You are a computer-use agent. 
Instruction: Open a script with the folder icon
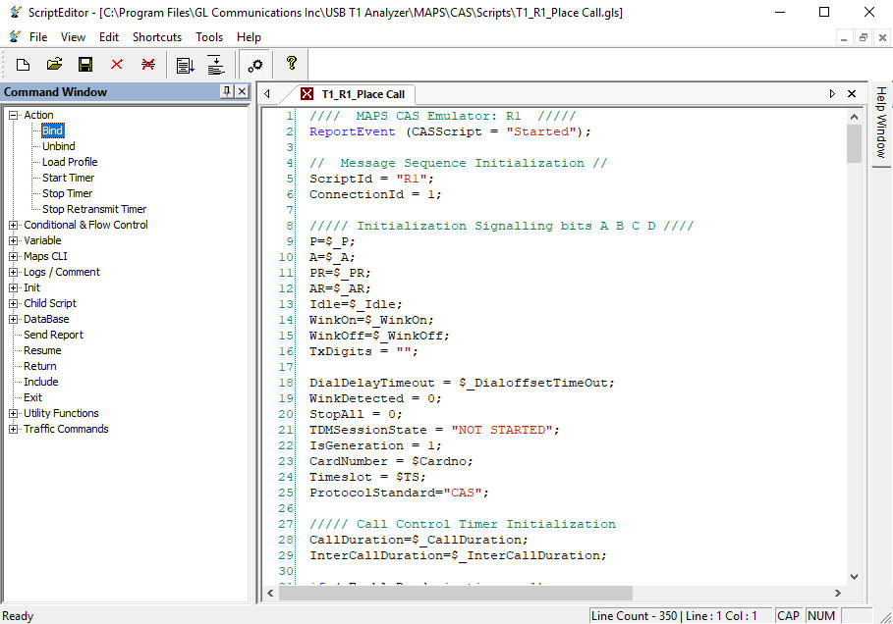[54, 65]
